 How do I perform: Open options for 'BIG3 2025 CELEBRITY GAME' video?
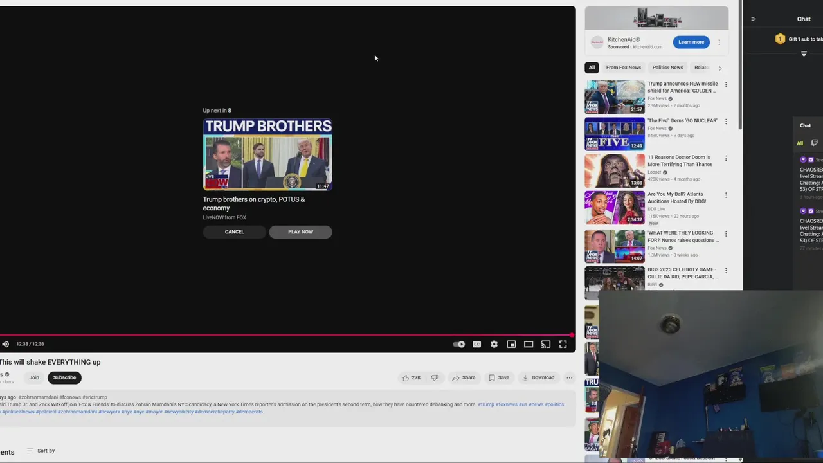tap(726, 271)
